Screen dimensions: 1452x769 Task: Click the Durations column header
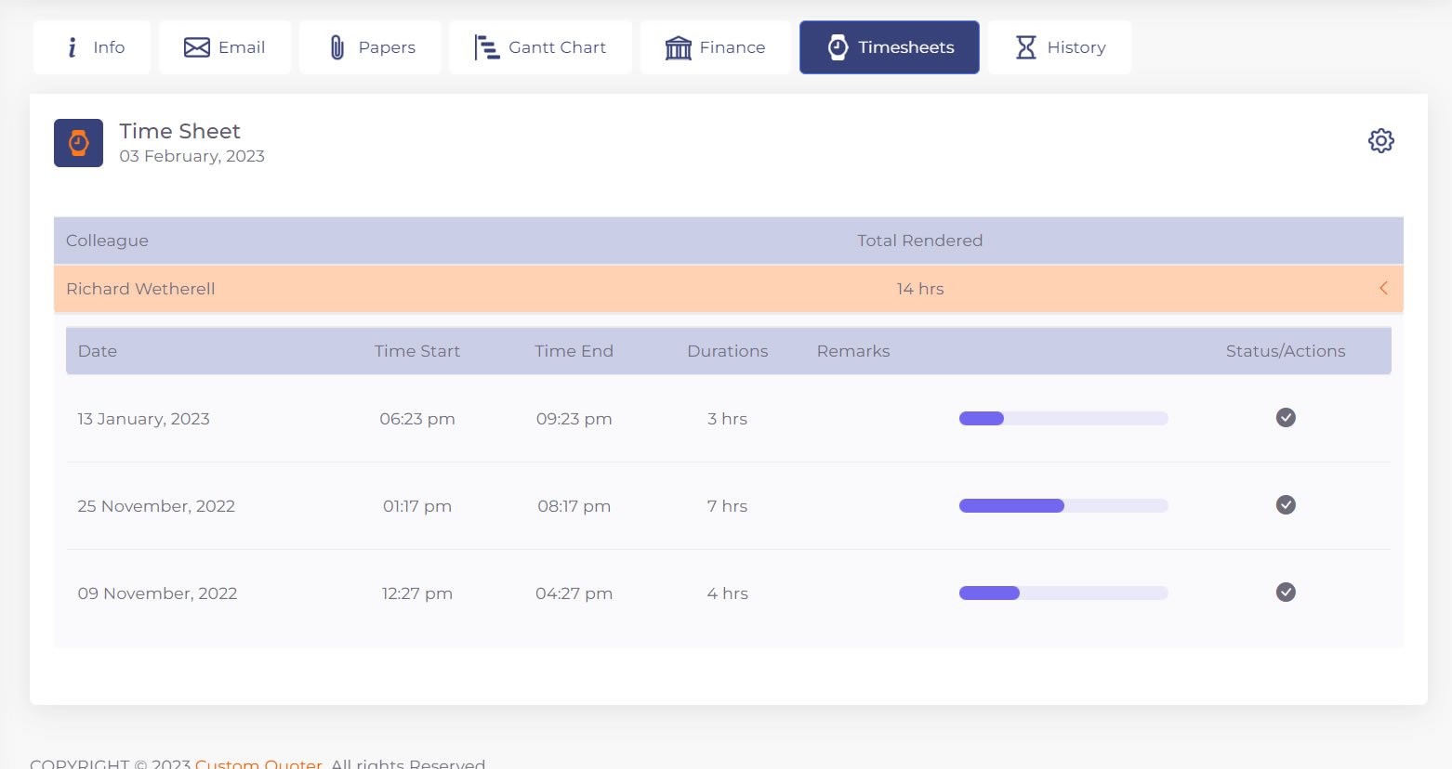point(728,350)
